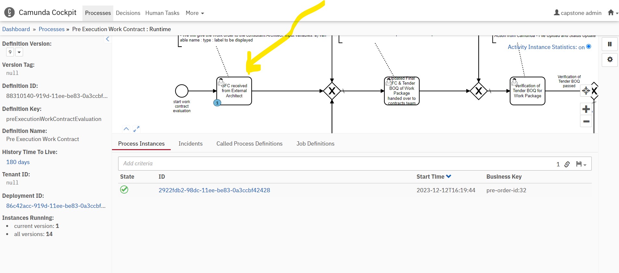Switch to Process Instances tab
The image size is (619, 273).
coord(141,144)
